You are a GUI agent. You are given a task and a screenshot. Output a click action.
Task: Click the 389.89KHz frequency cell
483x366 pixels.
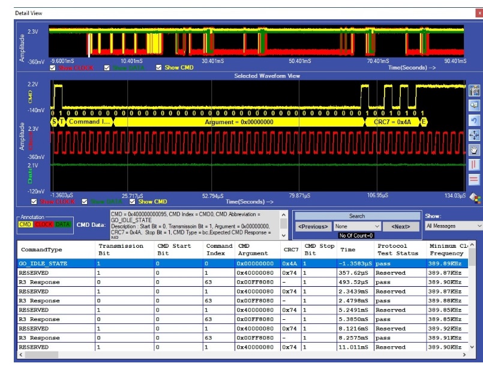click(447, 263)
